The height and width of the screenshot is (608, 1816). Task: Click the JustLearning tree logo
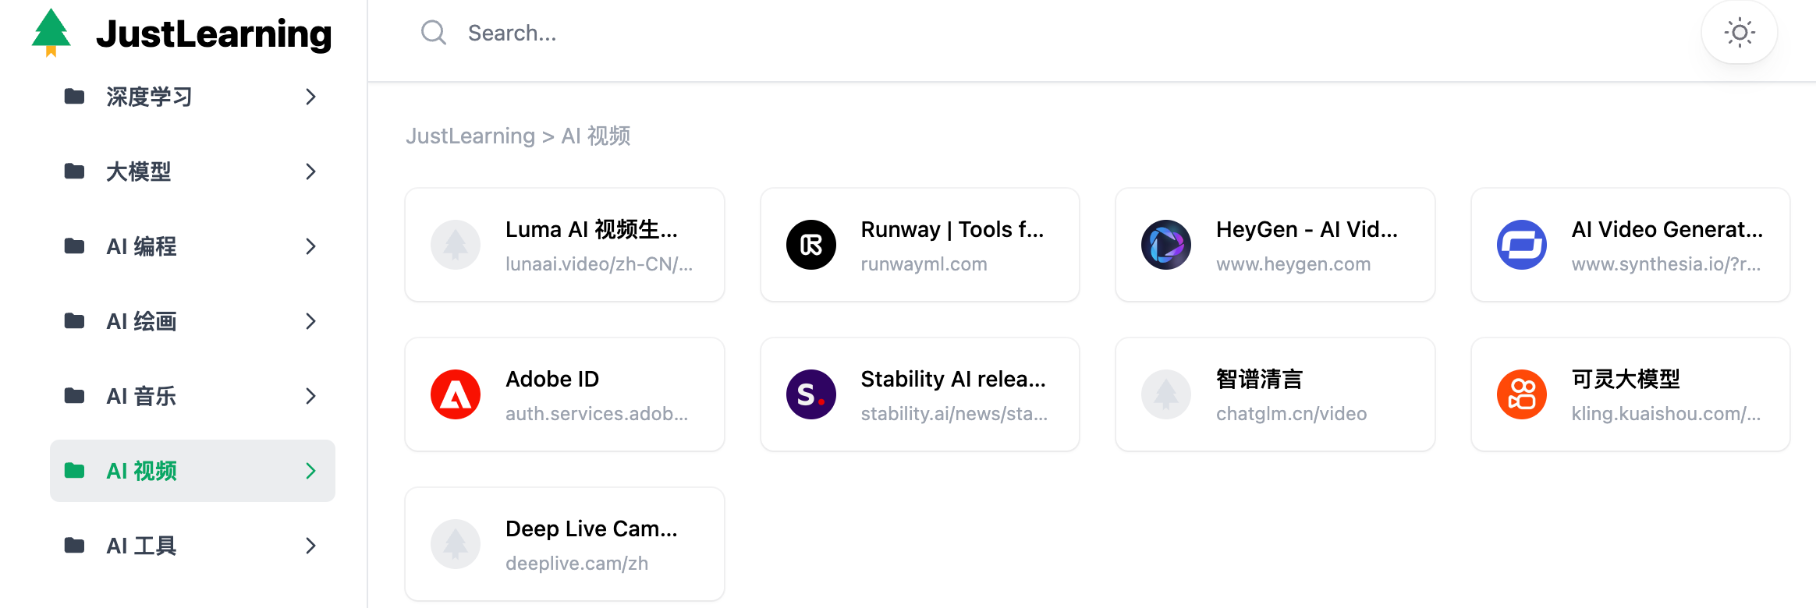[x=51, y=33]
